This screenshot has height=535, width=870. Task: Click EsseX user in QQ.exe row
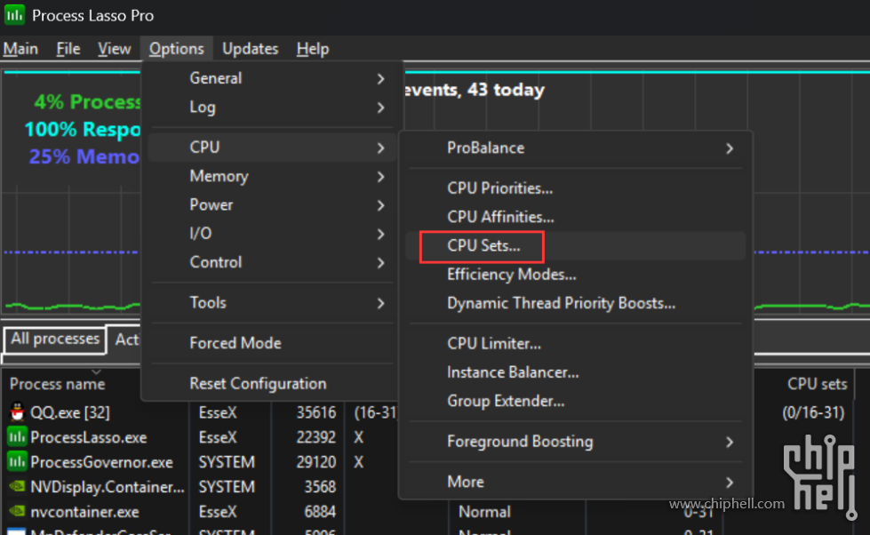pyautogui.click(x=218, y=412)
